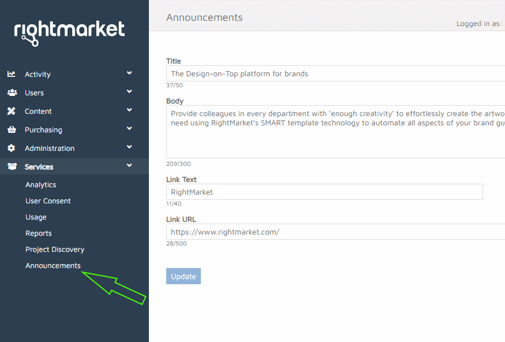
Task: Expand the Purchasing menu chevron
Action: coord(129,129)
